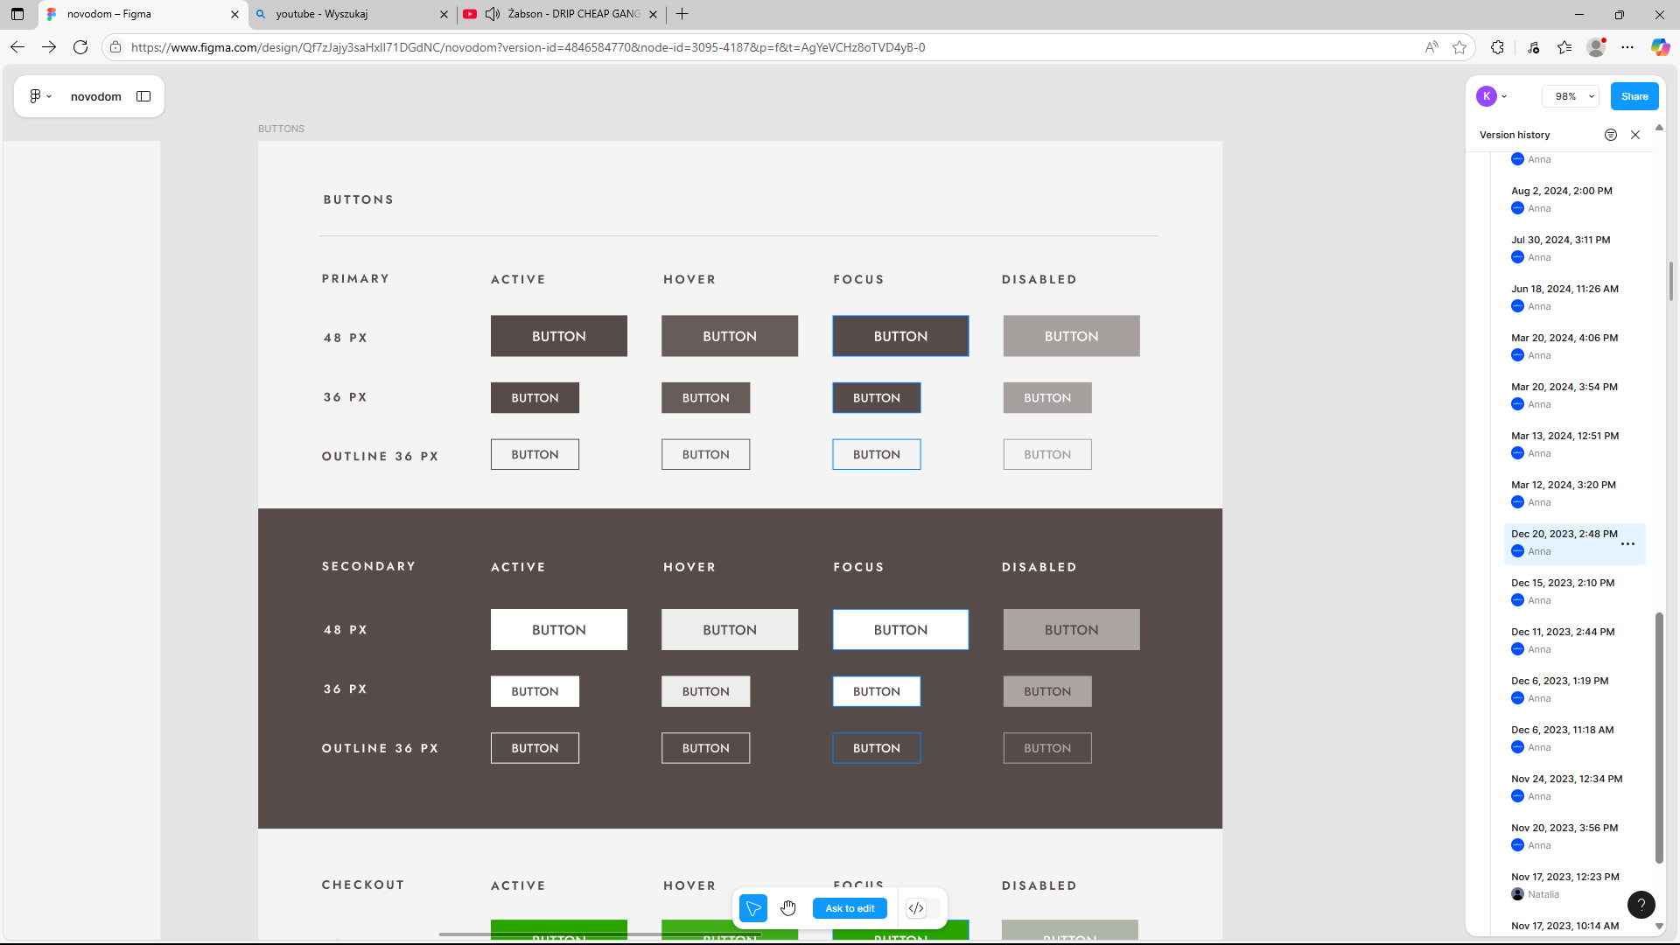Click the Ask to edit button

[x=850, y=908]
